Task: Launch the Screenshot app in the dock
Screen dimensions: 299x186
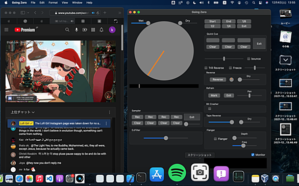Action: pyautogui.click(x=200, y=172)
